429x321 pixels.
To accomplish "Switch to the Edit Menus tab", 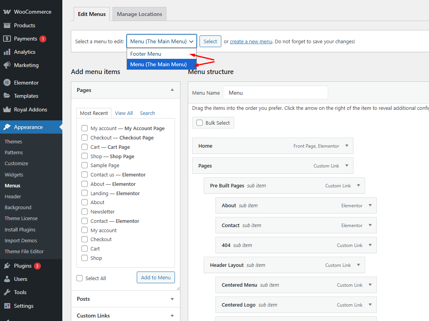I will 92,14.
